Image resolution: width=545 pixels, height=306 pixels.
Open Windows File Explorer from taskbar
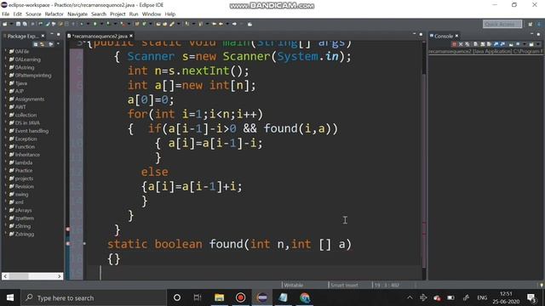point(220,297)
